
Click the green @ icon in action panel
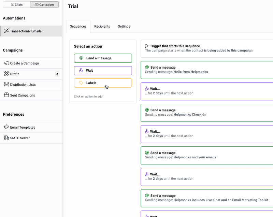click(81, 58)
